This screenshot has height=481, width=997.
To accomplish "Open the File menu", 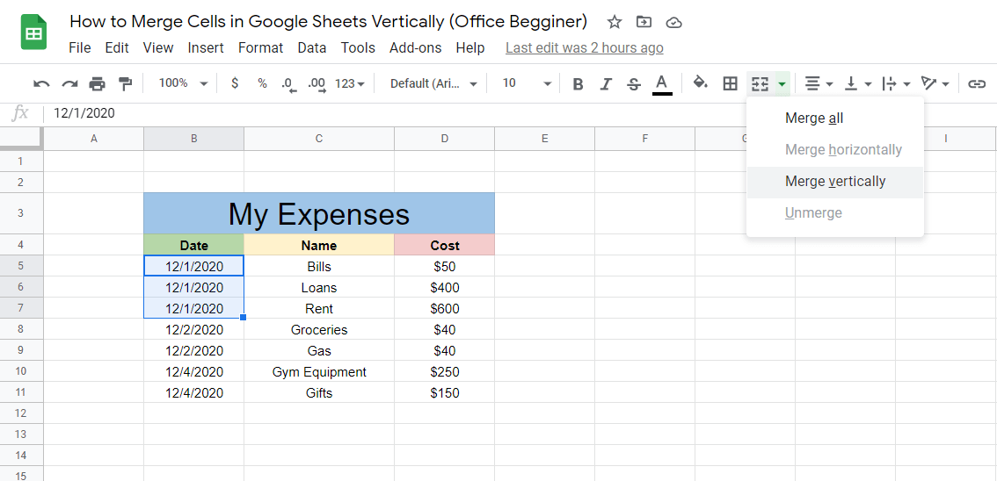I will pos(79,47).
